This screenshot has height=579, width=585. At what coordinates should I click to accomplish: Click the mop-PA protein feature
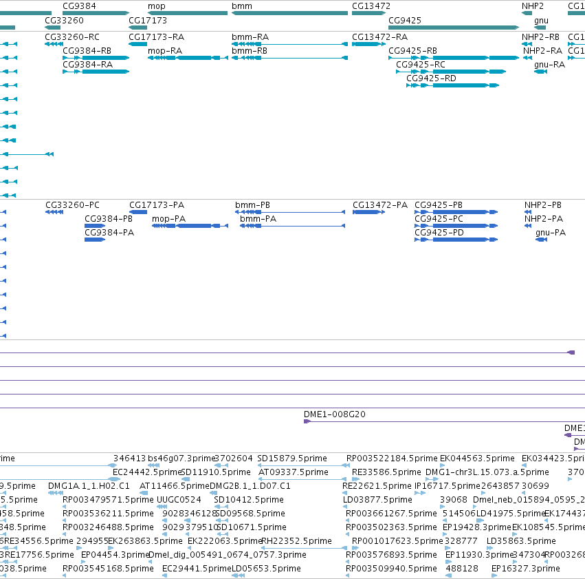190,226
